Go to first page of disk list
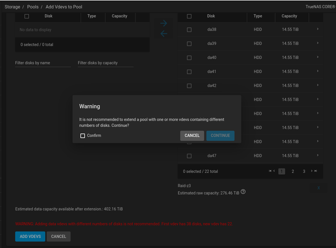This screenshot has width=336, height=248. (270, 171)
